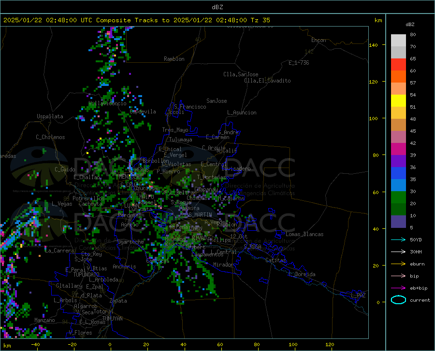
Task: Select the 65 dBZ red swatch
Action: tap(398, 64)
